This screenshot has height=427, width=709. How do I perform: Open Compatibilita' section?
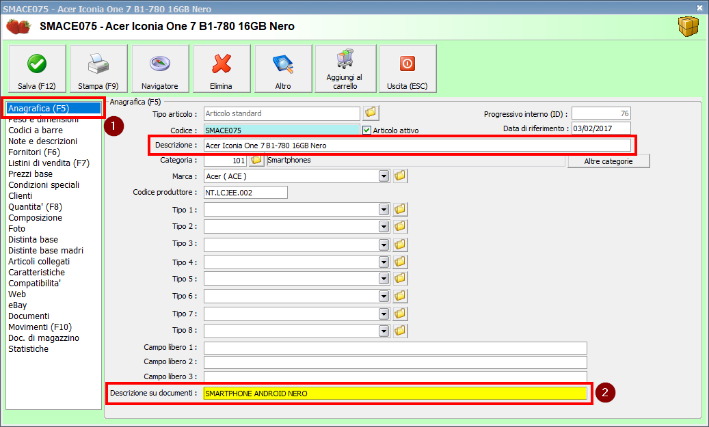pos(34,284)
